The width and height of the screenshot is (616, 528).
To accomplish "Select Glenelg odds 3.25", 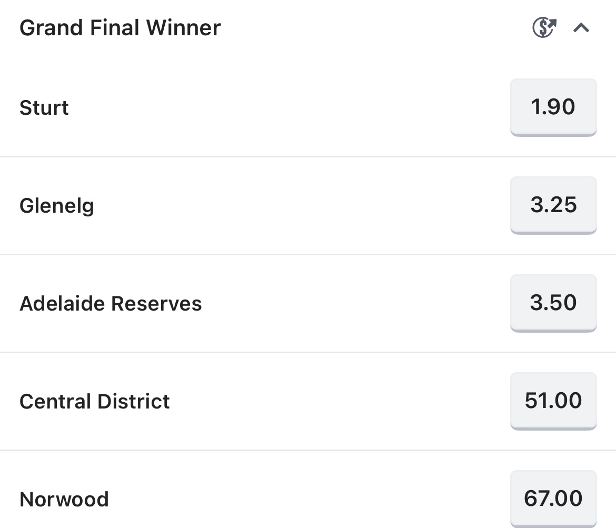I will pos(553,205).
